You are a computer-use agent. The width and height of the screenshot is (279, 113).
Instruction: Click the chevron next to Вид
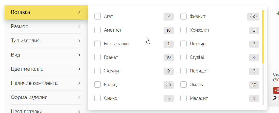[79, 55]
